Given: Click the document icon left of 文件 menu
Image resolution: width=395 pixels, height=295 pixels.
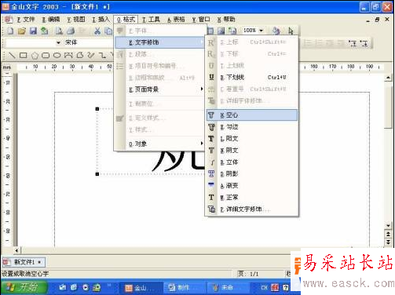Looking at the screenshot, I should coord(8,20).
